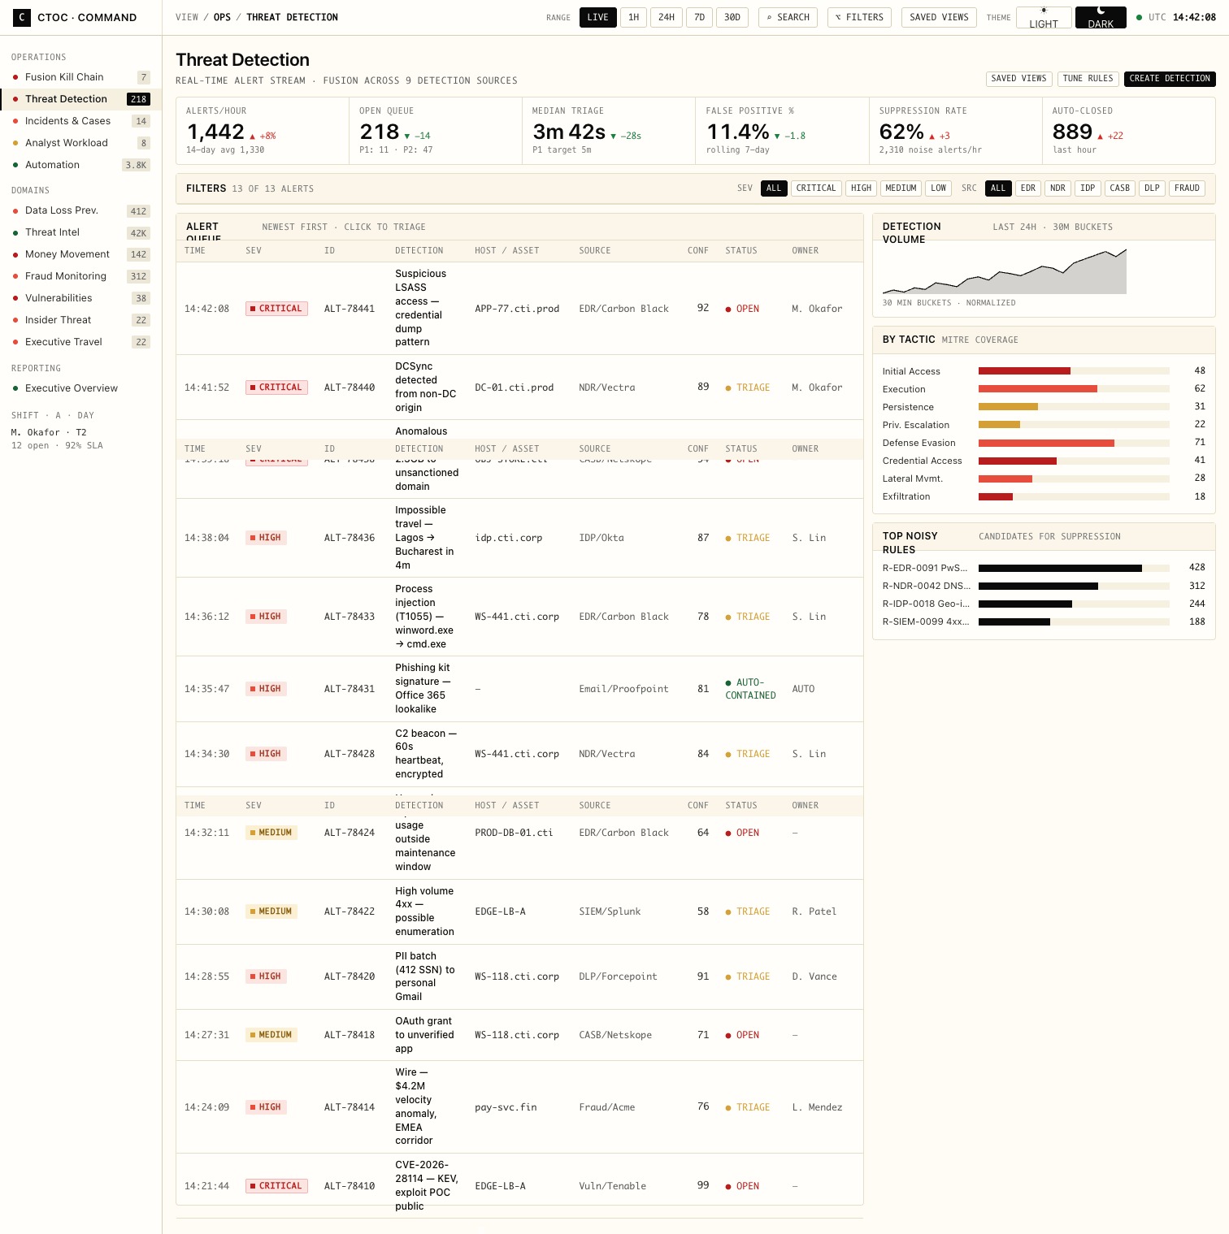The width and height of the screenshot is (1229, 1234).
Task: Filter severity to CRITICAL
Action: pos(816,188)
